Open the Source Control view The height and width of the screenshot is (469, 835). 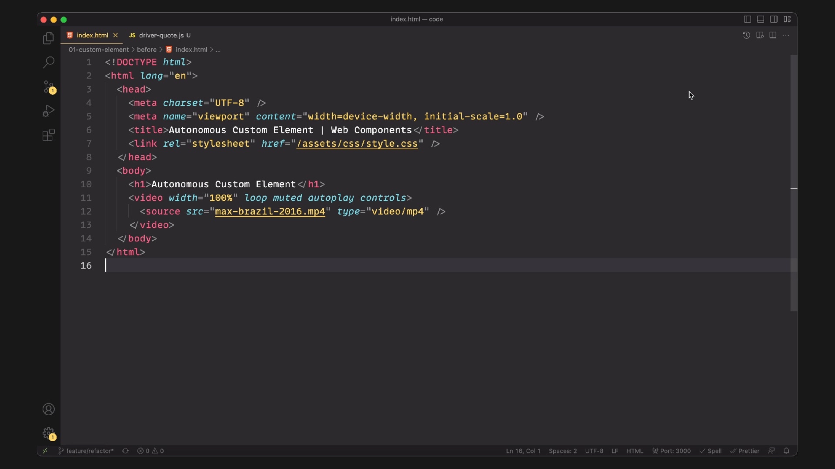click(x=48, y=86)
